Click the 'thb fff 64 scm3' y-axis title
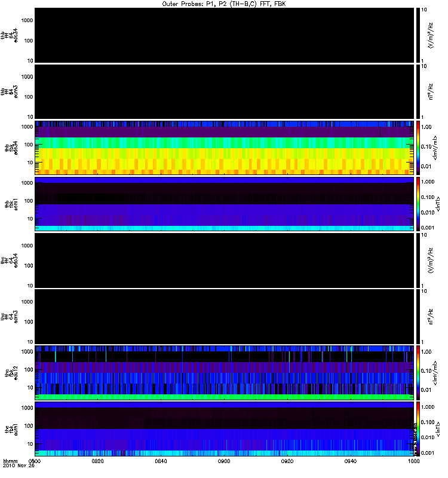448x478 pixels. click(x=9, y=91)
